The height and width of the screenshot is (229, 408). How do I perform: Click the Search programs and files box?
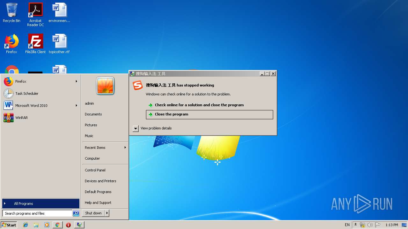tap(37, 213)
